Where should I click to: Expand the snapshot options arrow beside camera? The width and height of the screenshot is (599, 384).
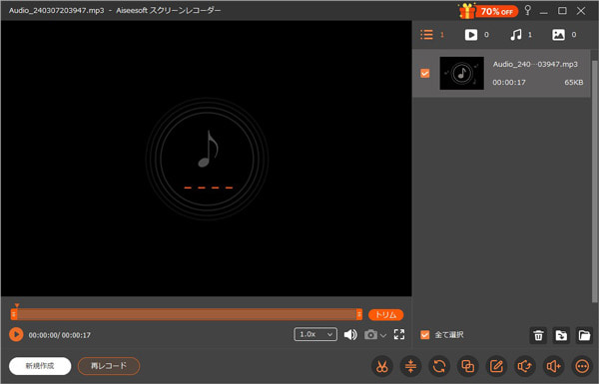(x=383, y=335)
